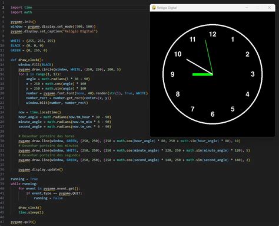
Task: Click number 8 on the clock face
Action: [x=178, y=94]
